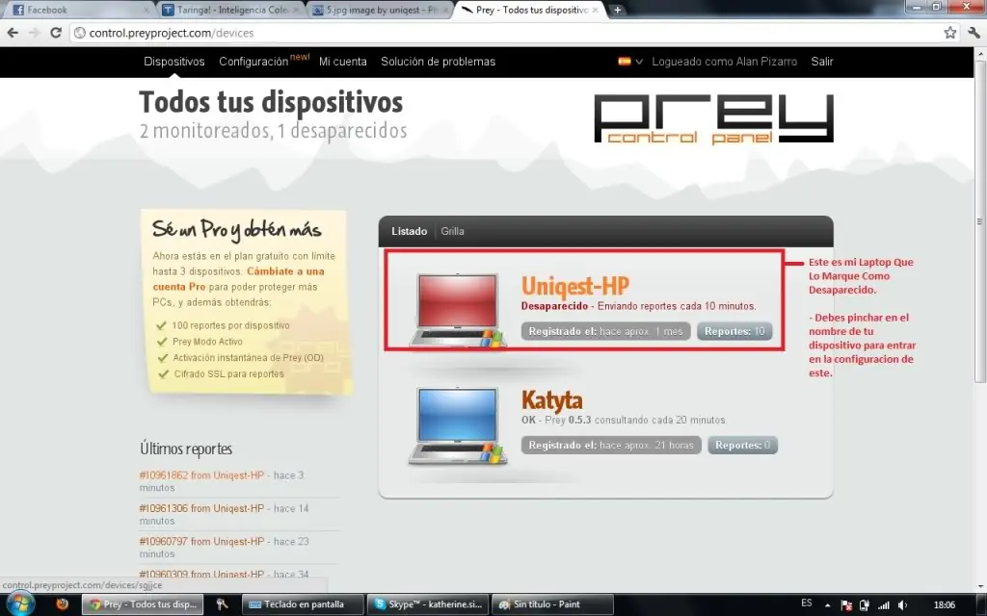This screenshot has width=987, height=616.
Task: Select the Grilla view tab
Action: coord(453,231)
